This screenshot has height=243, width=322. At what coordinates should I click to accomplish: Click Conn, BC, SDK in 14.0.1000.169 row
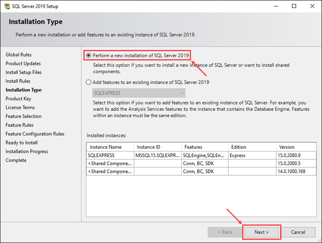tap(205, 172)
